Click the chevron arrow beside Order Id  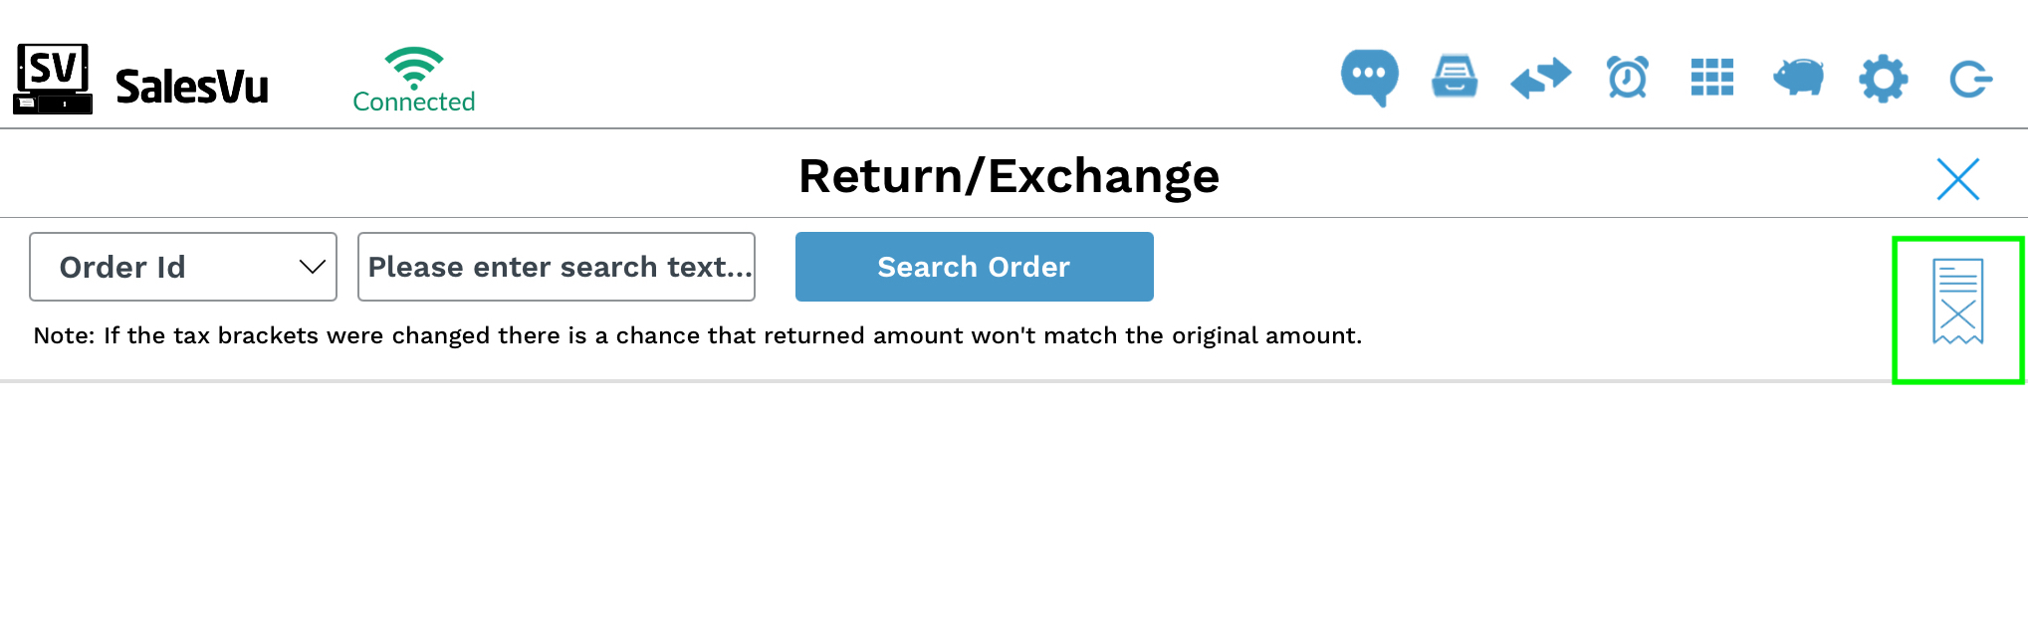[x=312, y=267]
